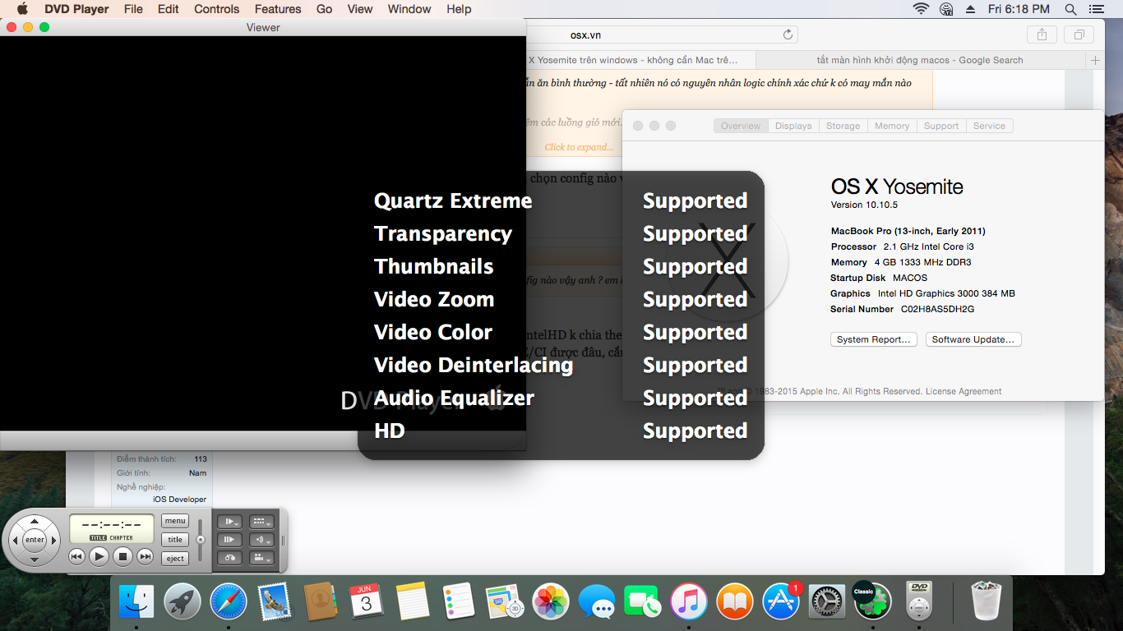Switch to Storage tab in About window
This screenshot has height=631, width=1123.
(843, 126)
